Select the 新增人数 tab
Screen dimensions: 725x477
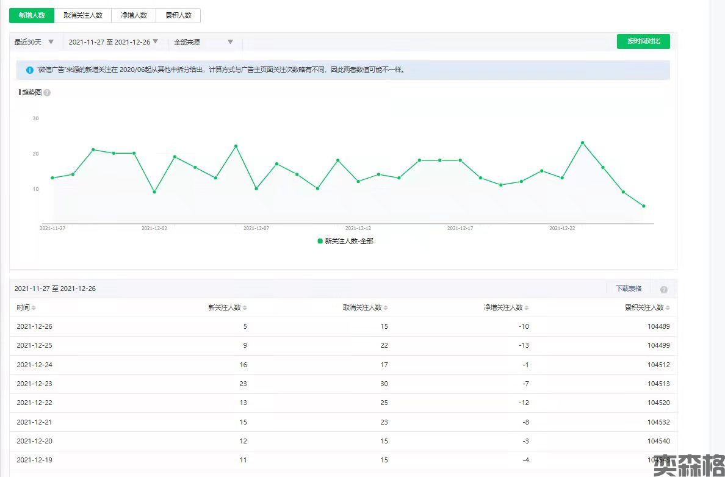(x=32, y=15)
